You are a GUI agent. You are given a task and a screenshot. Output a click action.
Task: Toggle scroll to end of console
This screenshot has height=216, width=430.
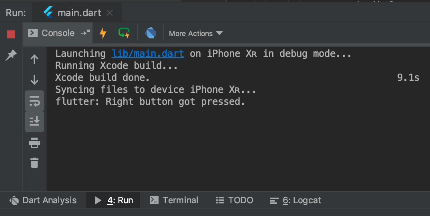tap(34, 122)
